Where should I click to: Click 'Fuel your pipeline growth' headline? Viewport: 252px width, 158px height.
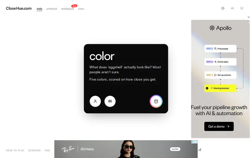pyautogui.click(x=219, y=107)
